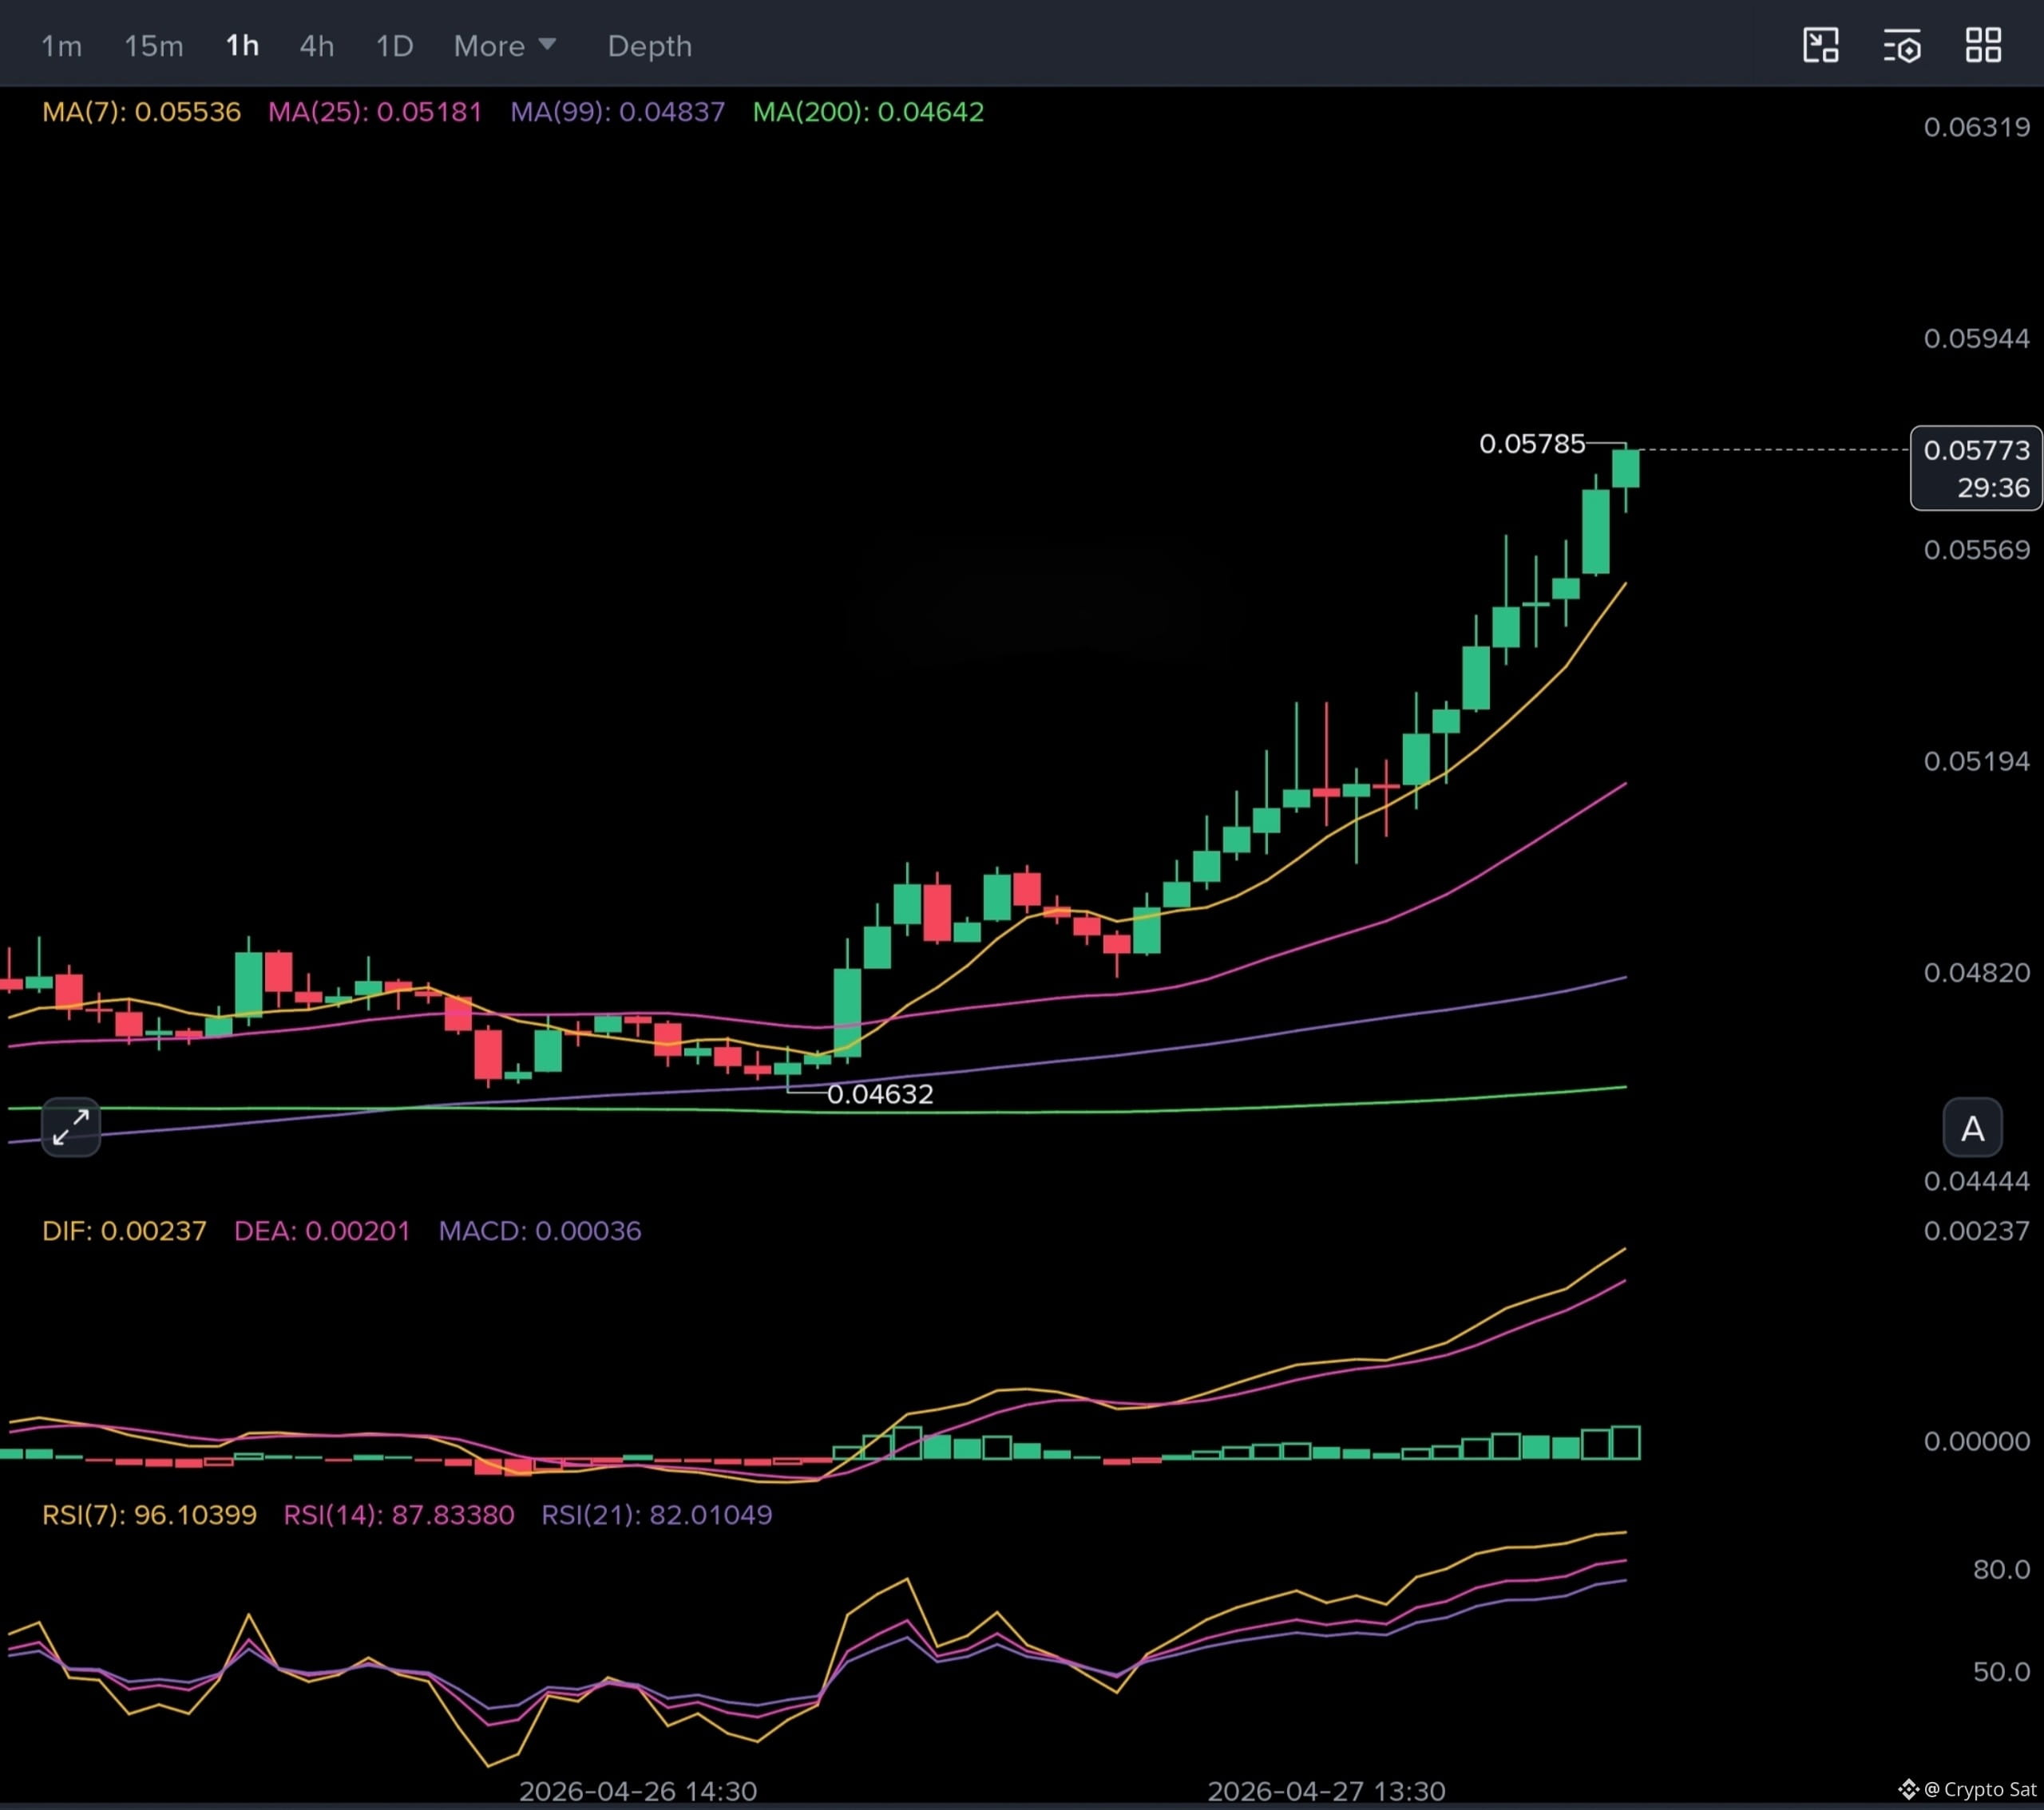This screenshot has height=1810, width=2044.
Task: Click the Crypto Sat watermark logo
Action: click(1908, 1789)
